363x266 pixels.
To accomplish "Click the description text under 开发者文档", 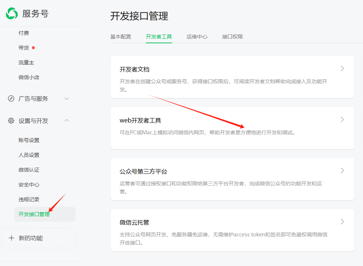I will point(223,85).
